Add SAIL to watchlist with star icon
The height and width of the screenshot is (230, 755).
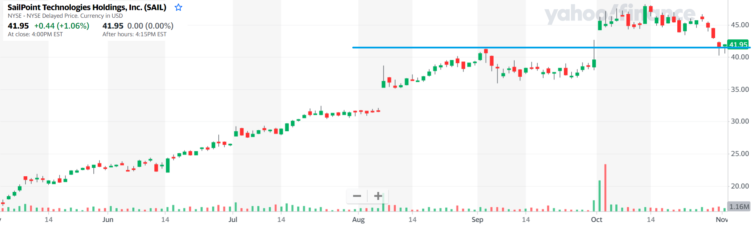[x=178, y=7]
